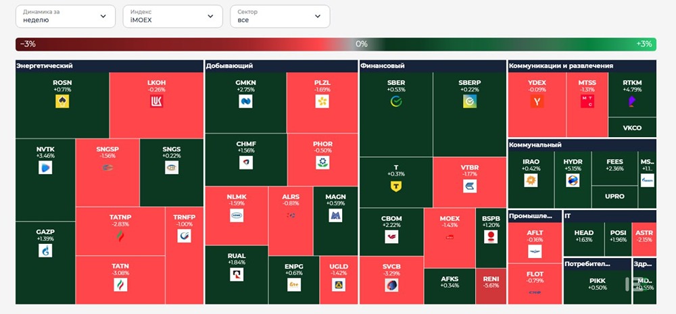Click the FLOT -0.79% label
Viewport: 676px width, 314px height.
click(x=535, y=277)
